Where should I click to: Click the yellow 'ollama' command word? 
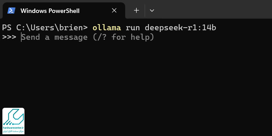(107, 28)
